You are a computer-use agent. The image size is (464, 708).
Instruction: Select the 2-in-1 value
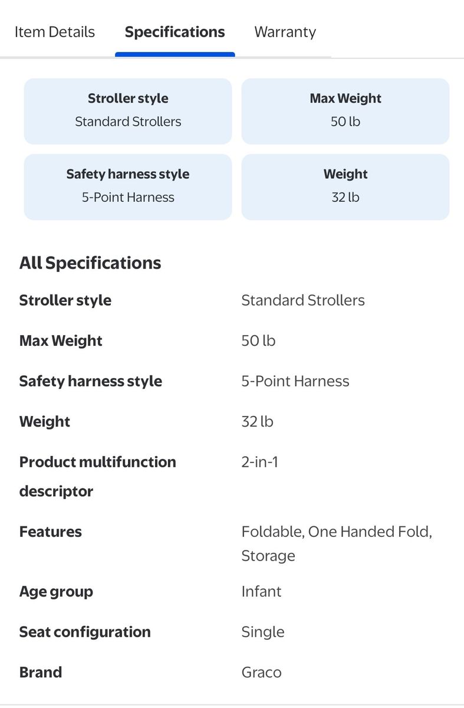[259, 461]
